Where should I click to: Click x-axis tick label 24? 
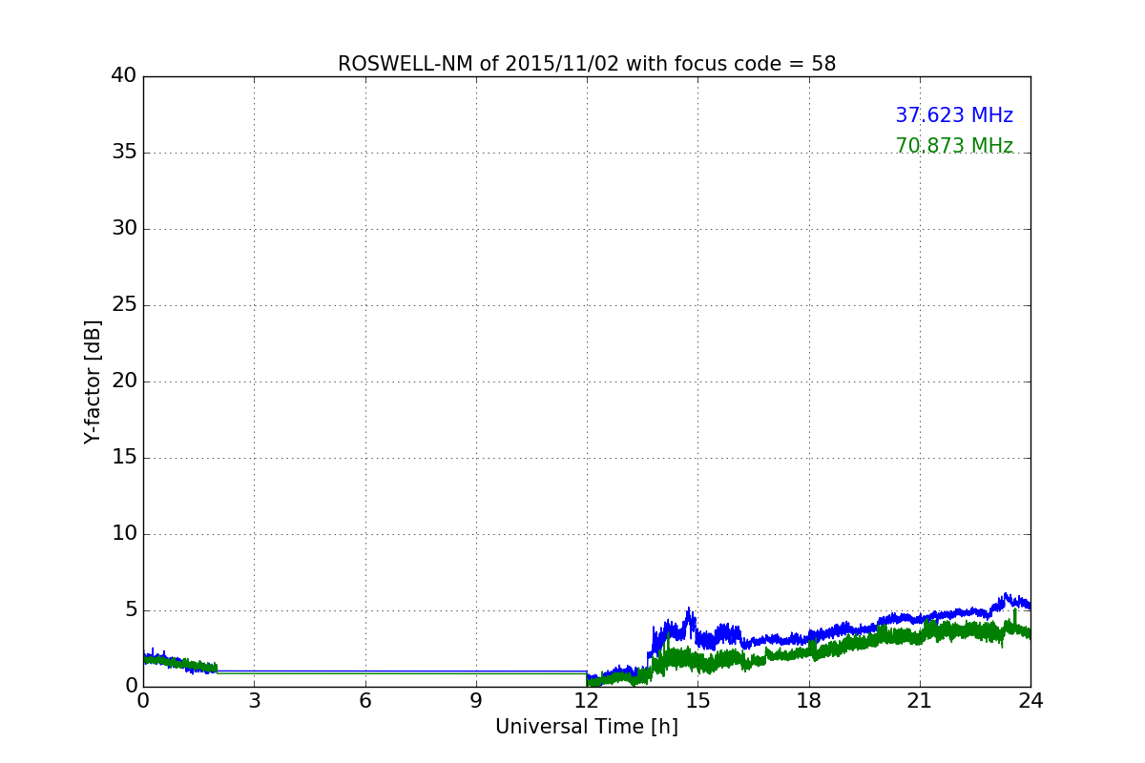1030,700
